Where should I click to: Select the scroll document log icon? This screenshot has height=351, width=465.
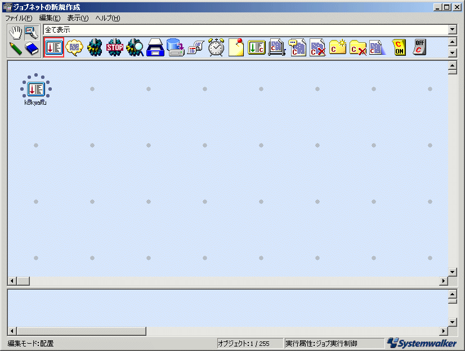(196, 47)
